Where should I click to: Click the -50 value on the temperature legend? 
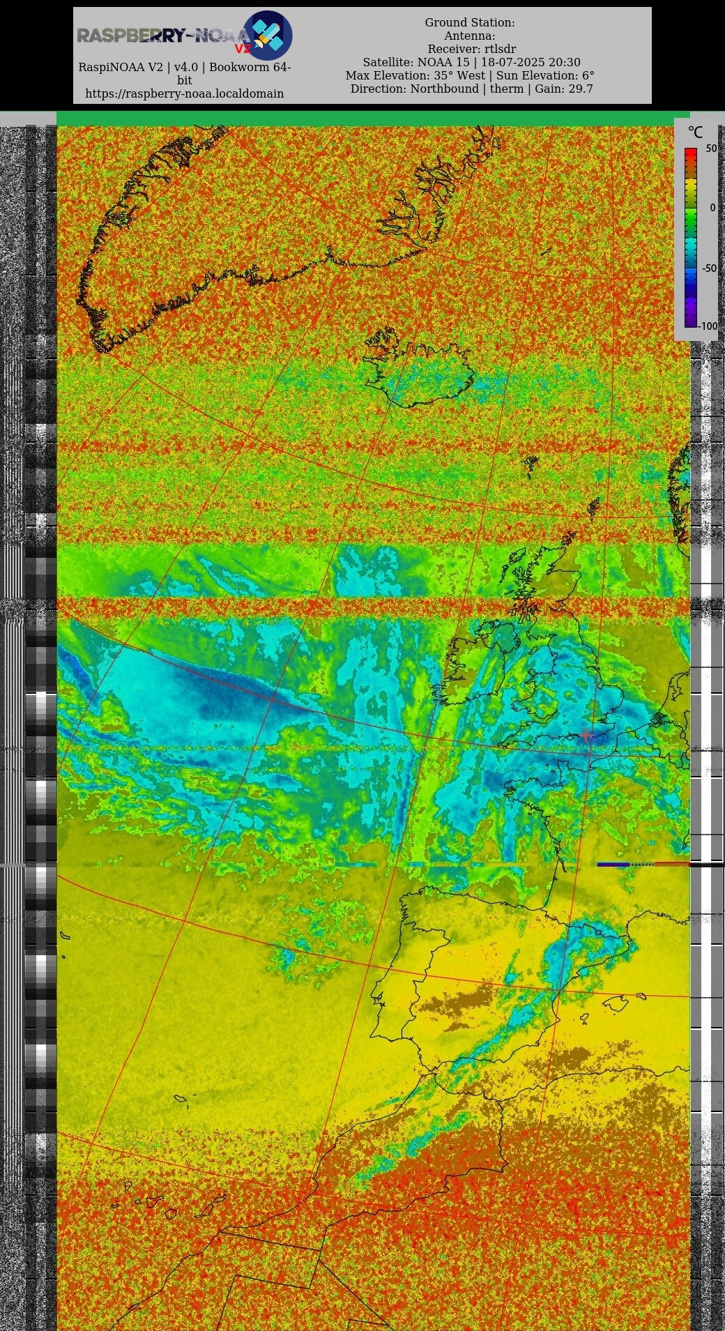point(709,268)
